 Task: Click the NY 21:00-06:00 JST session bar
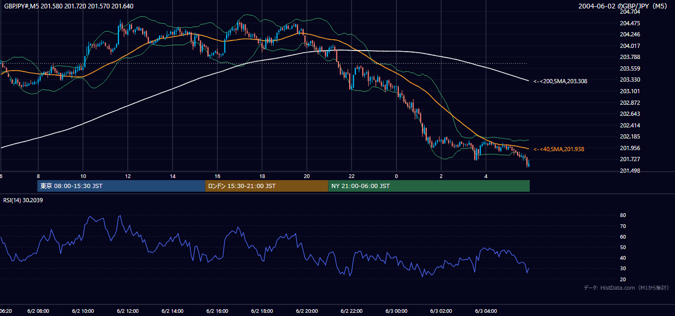coord(429,186)
